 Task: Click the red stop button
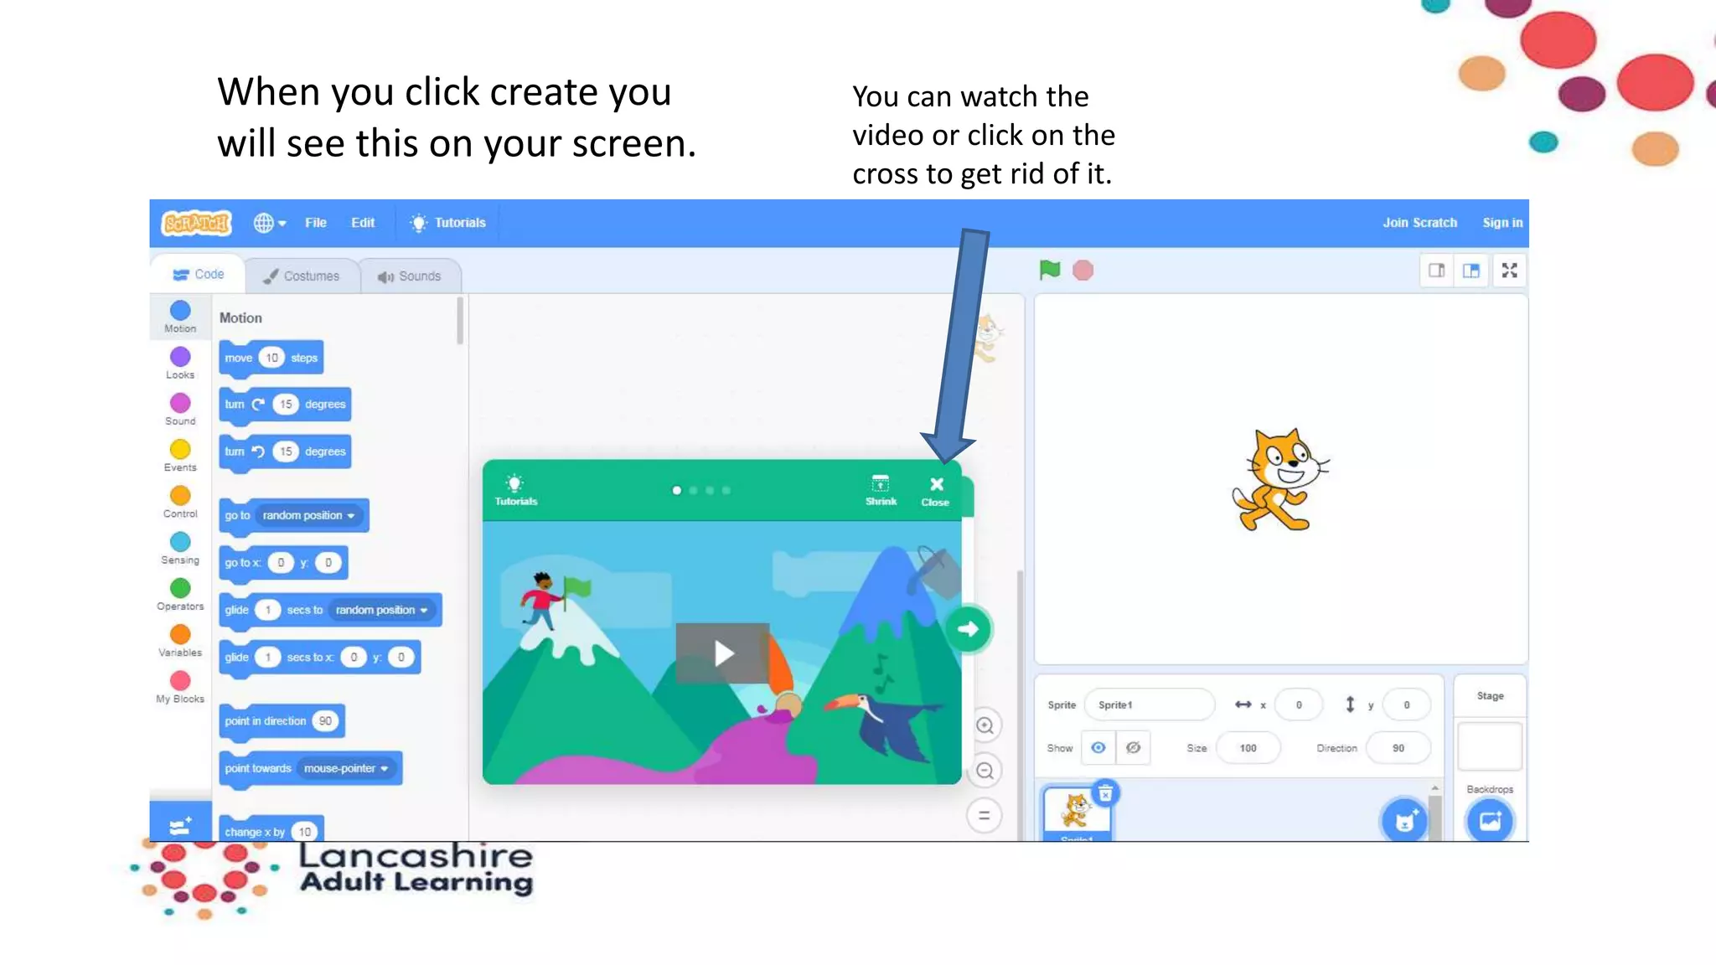pos(1083,270)
